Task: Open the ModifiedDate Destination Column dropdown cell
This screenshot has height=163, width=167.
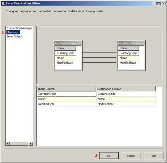Action: pyautogui.click(x=126, y=104)
